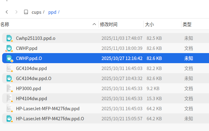Click 文档 type of HP3000.ppd
This screenshot has width=209, height=131.
coord(189,89)
